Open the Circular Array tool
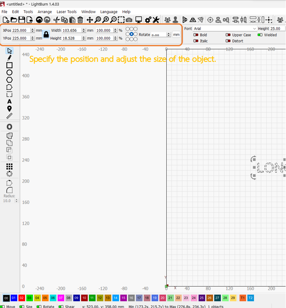 click(x=9, y=174)
